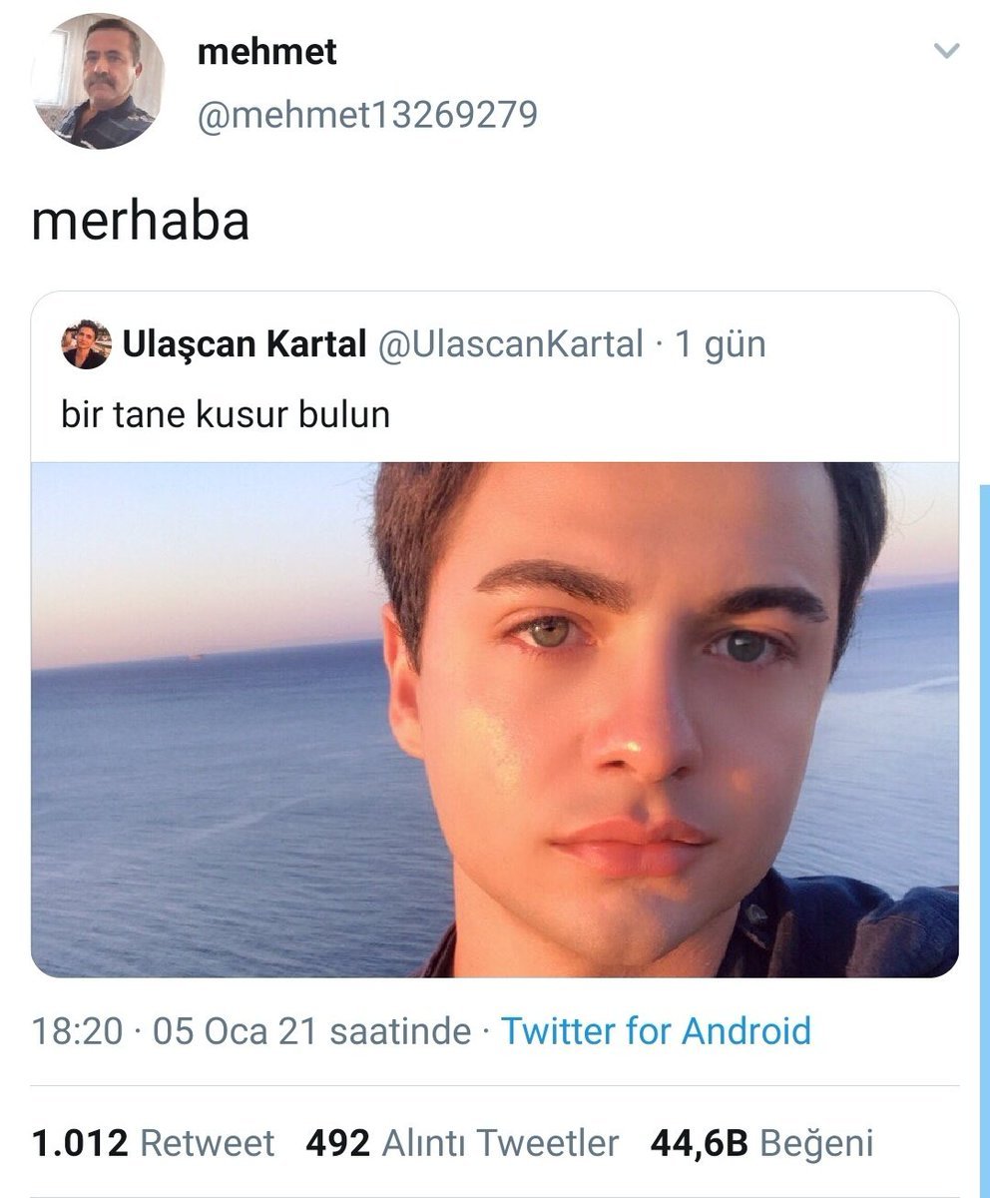Click the Ulaşcan Kartal display name
990x1198 pixels.
244,345
